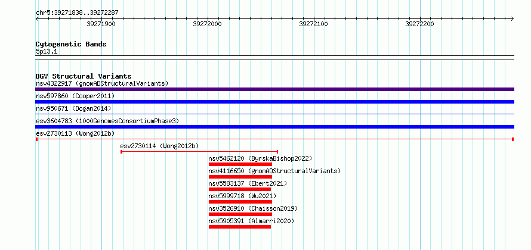Click the Cytogenetic Bands track title
Screen dimensions: 531x250
71,44
